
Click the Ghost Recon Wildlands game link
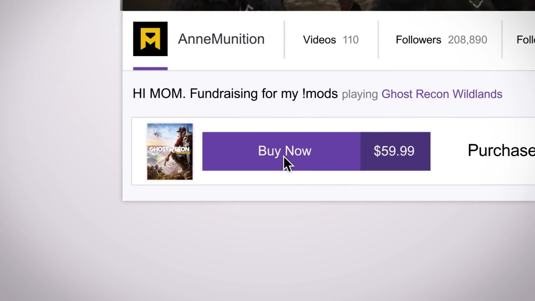(x=442, y=94)
